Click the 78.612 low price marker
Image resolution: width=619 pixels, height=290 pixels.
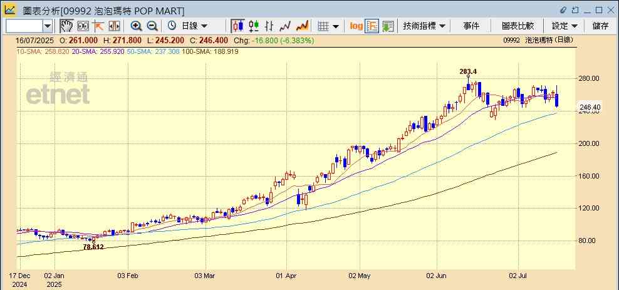(x=93, y=247)
